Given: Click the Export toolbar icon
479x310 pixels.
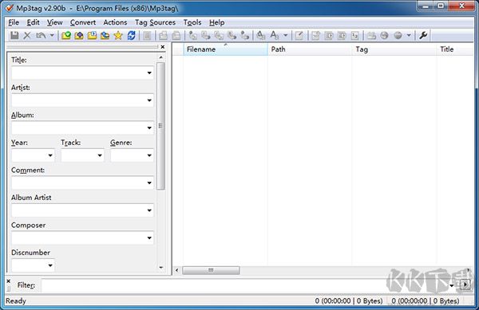Looking at the screenshot, I should (315, 35).
